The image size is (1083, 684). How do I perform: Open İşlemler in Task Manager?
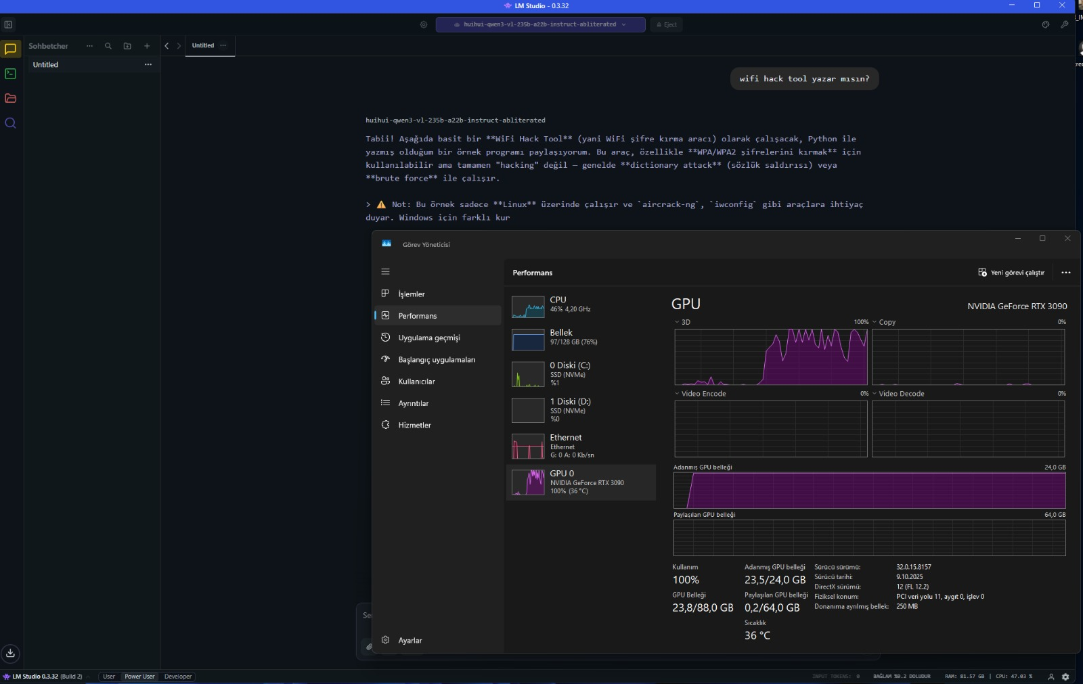438,294
